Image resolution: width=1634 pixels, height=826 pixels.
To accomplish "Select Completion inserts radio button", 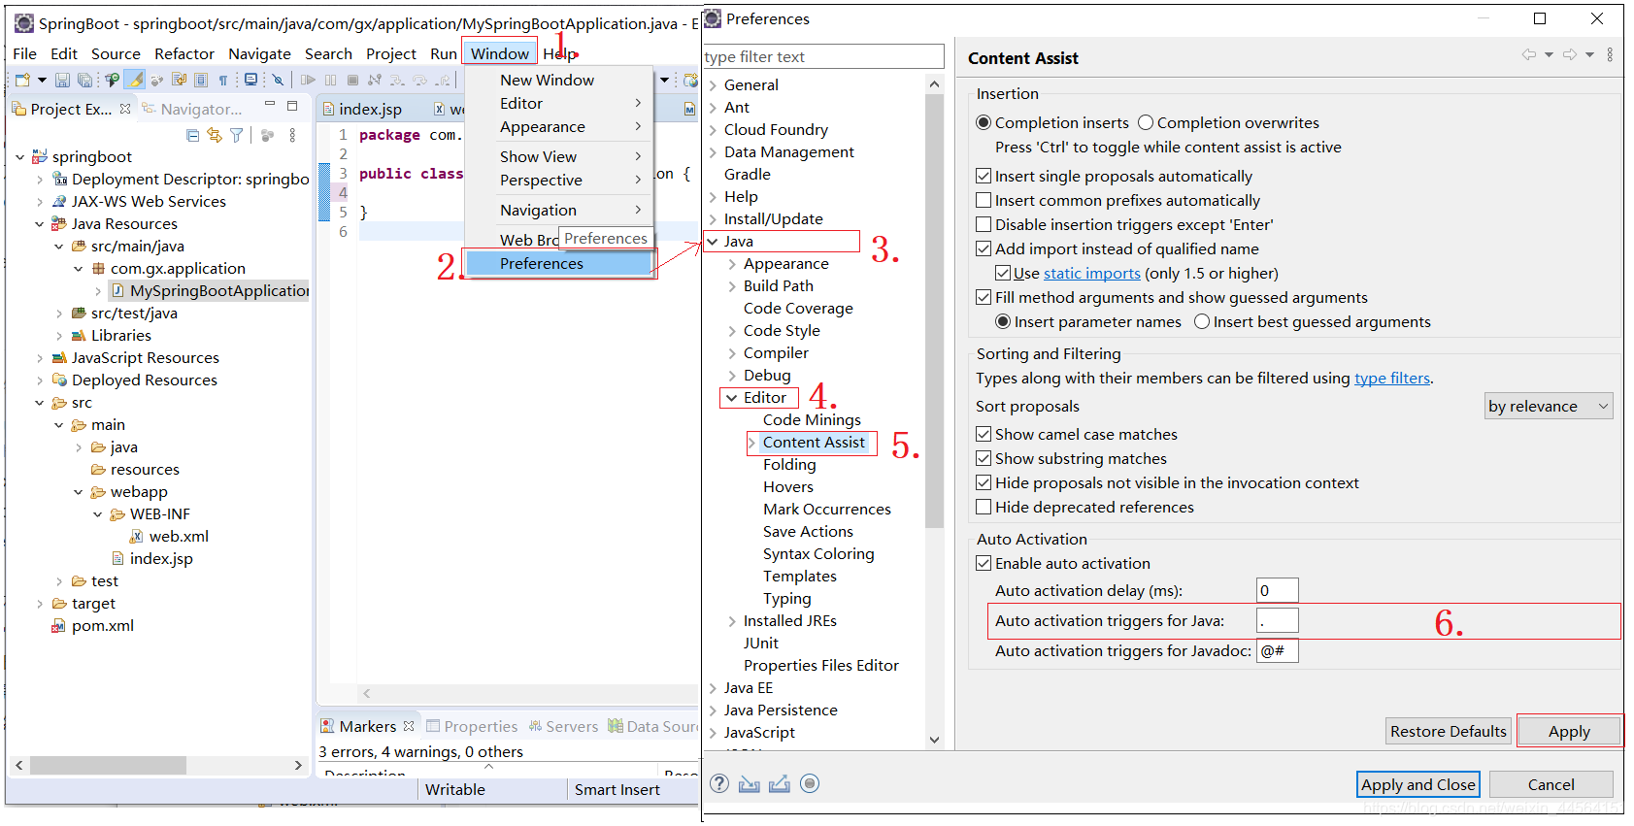I will pyautogui.click(x=984, y=122).
